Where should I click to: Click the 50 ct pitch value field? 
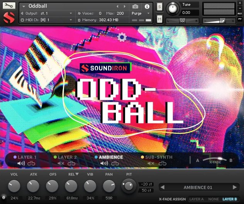point(146,191)
